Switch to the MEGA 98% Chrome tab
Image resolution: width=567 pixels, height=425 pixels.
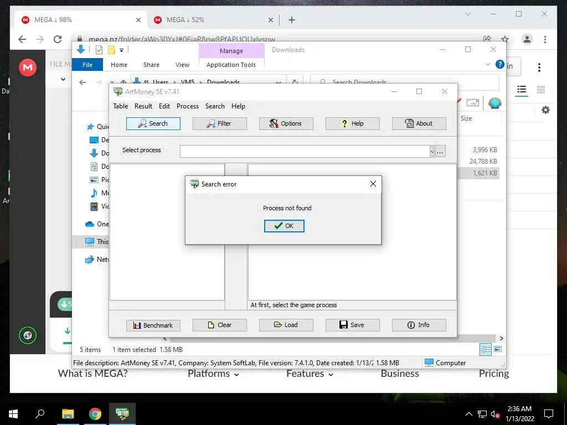click(81, 20)
